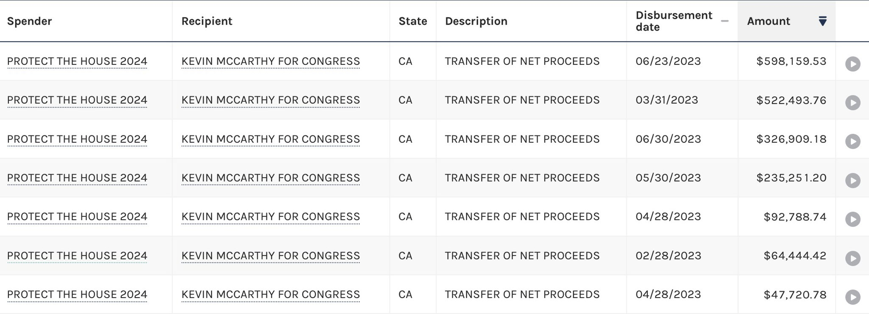869x314 pixels.
Task: Click the Amount column header
Action: coord(768,21)
